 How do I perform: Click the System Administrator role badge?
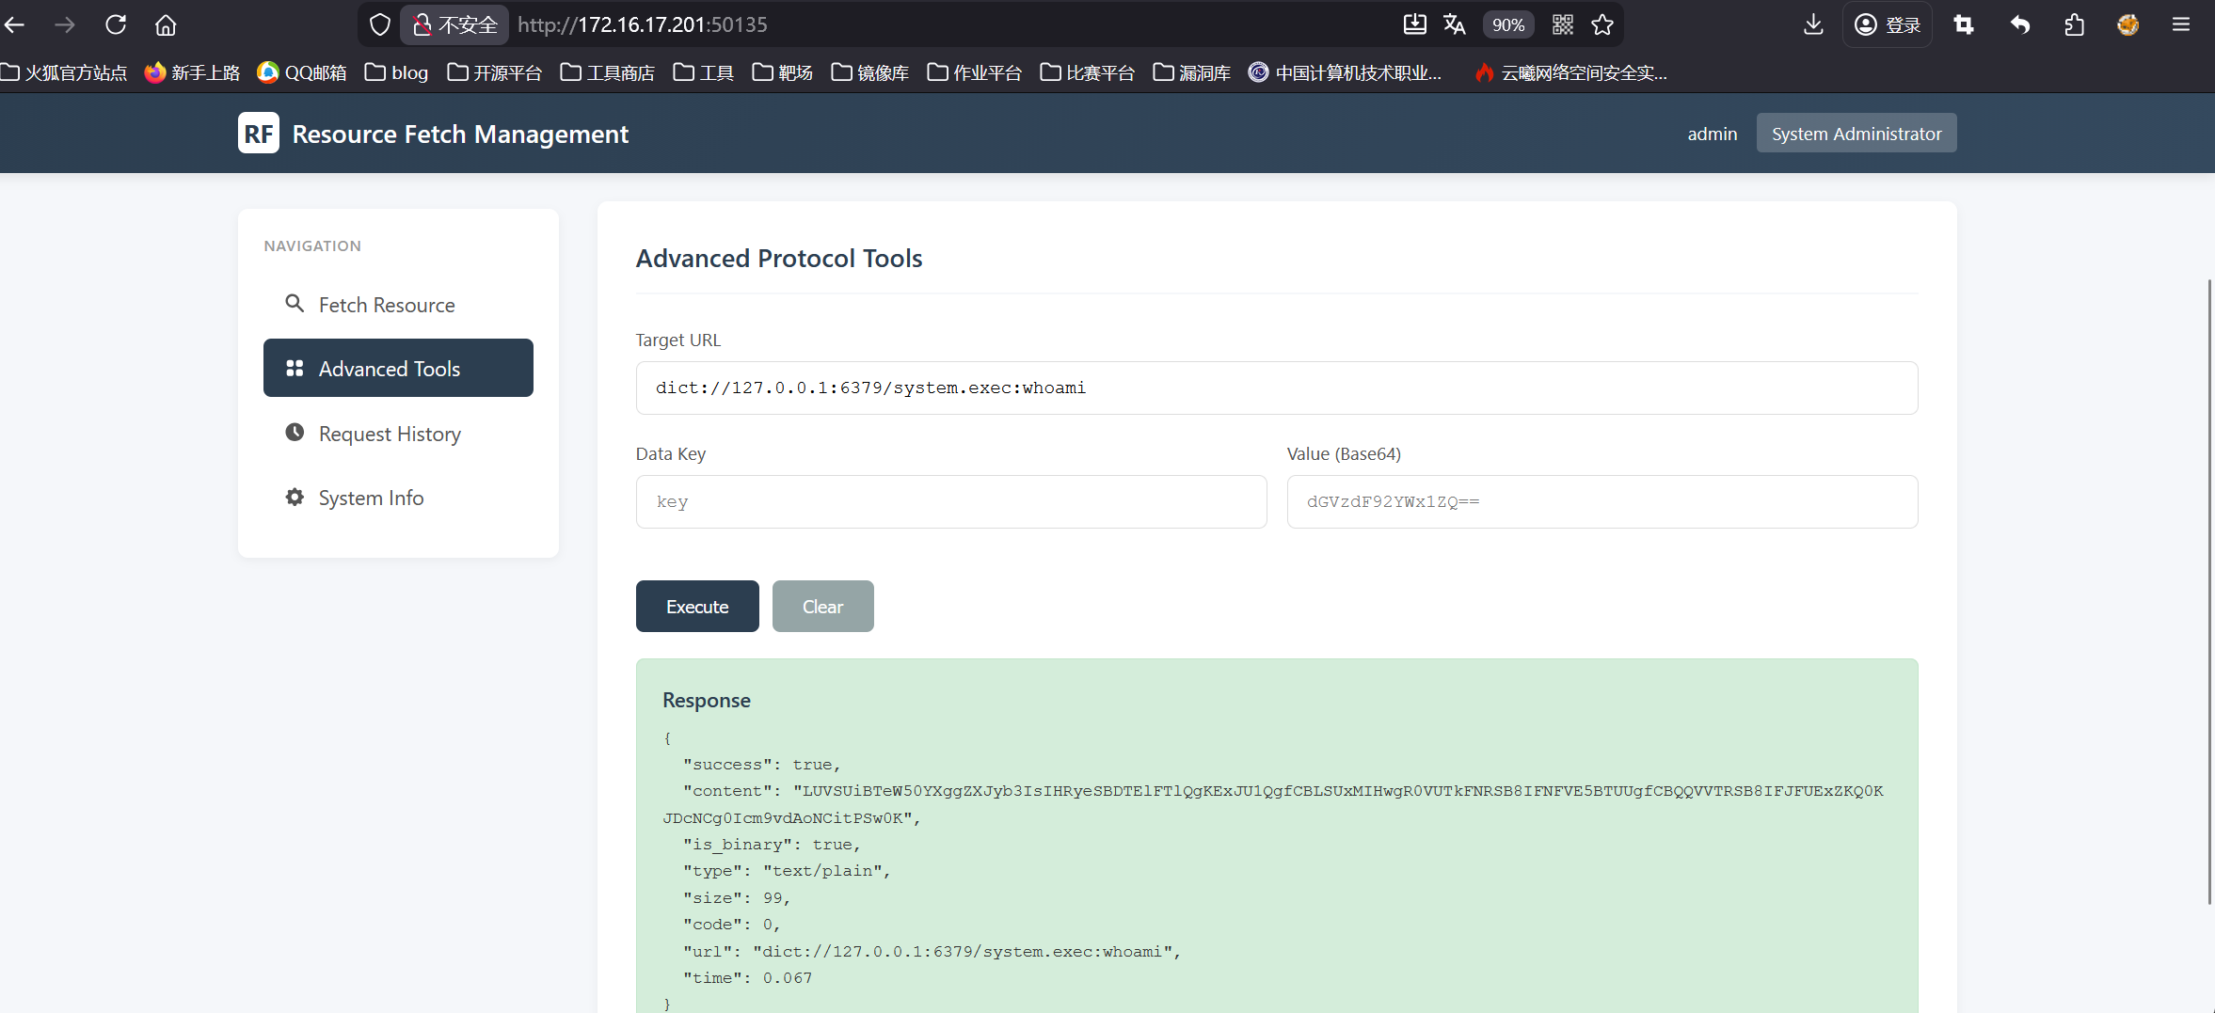pyautogui.click(x=1856, y=134)
